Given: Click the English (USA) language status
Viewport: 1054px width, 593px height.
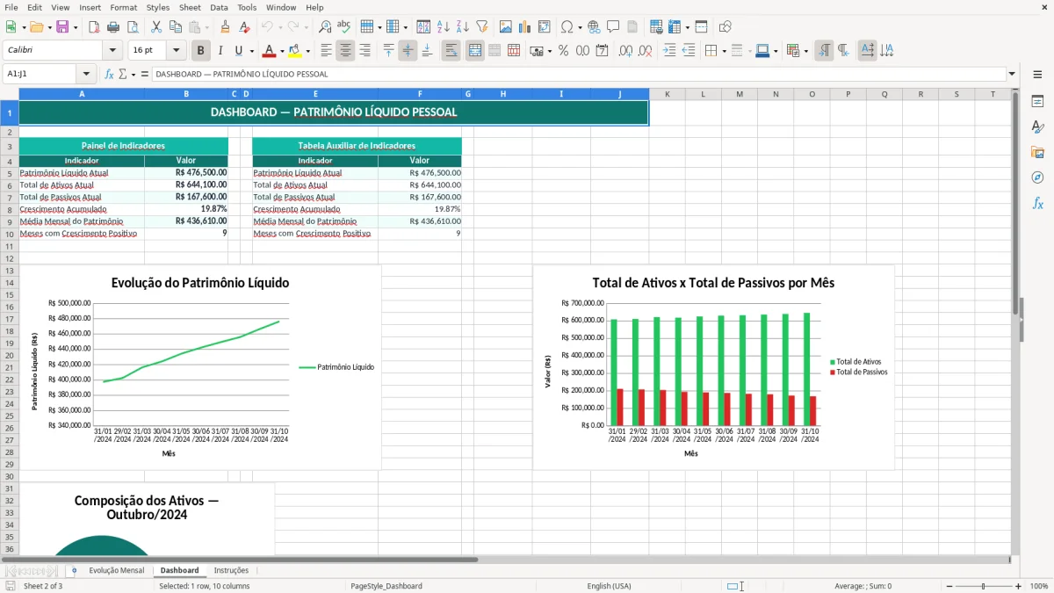Looking at the screenshot, I should 609,586.
